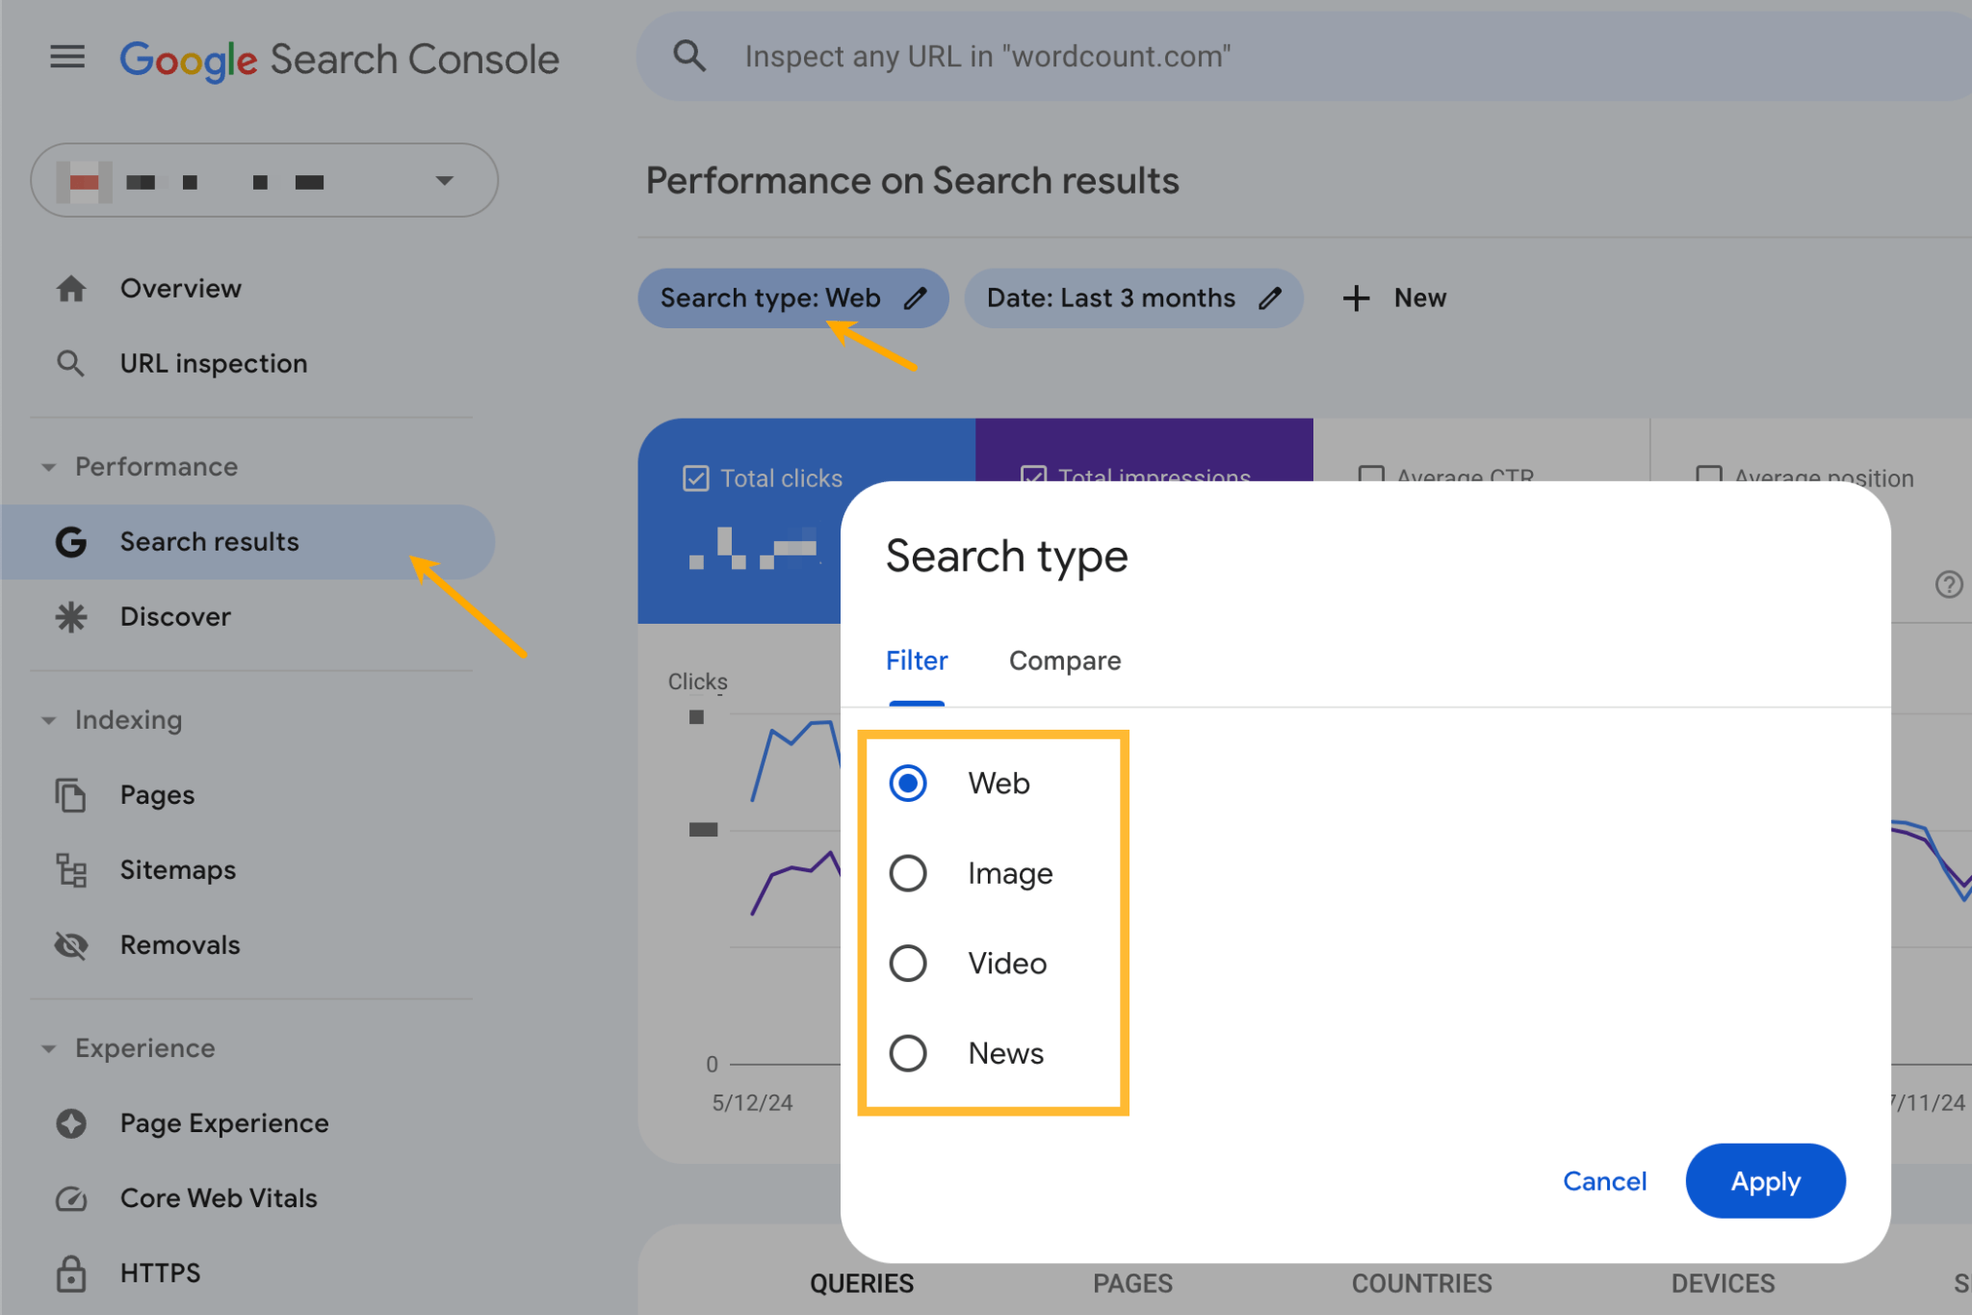Select the News search type option
The height and width of the screenshot is (1315, 1972).
pos(908,1052)
